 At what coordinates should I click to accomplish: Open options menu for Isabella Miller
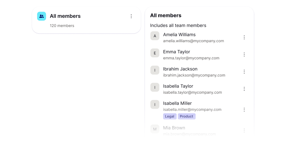click(x=244, y=110)
